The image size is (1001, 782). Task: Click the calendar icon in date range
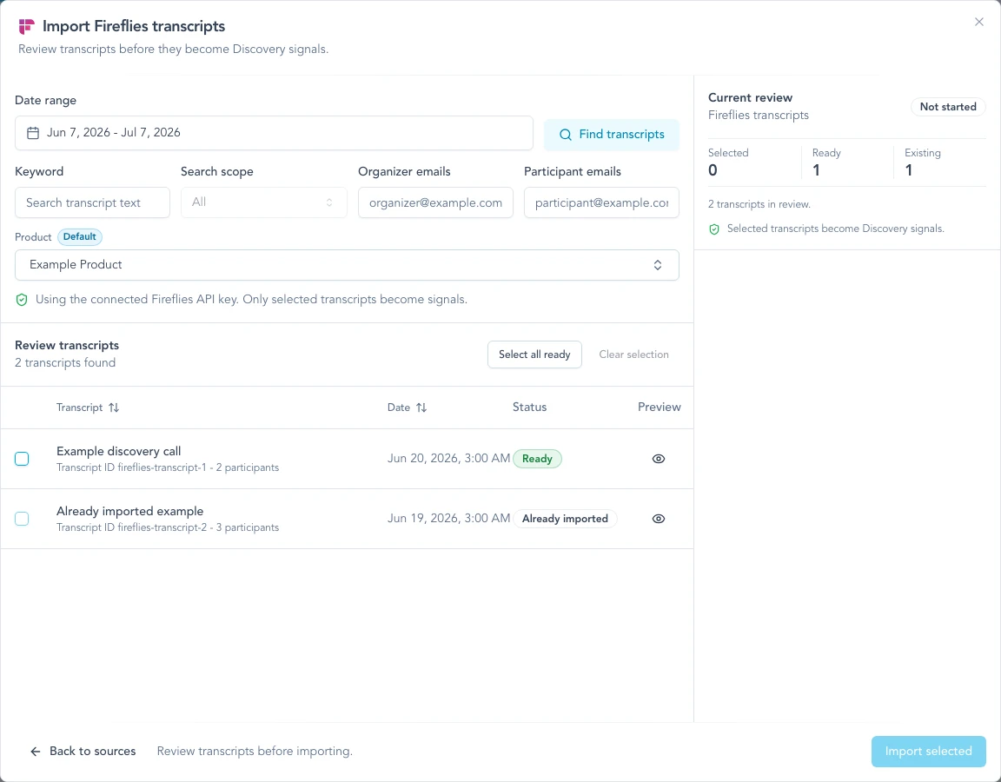click(x=33, y=133)
